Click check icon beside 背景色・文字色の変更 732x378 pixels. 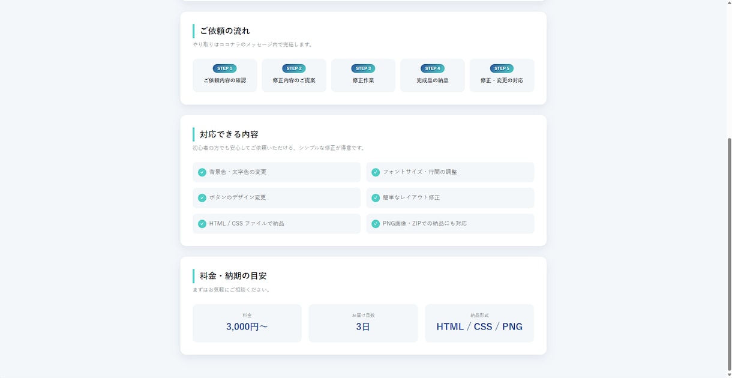click(202, 172)
